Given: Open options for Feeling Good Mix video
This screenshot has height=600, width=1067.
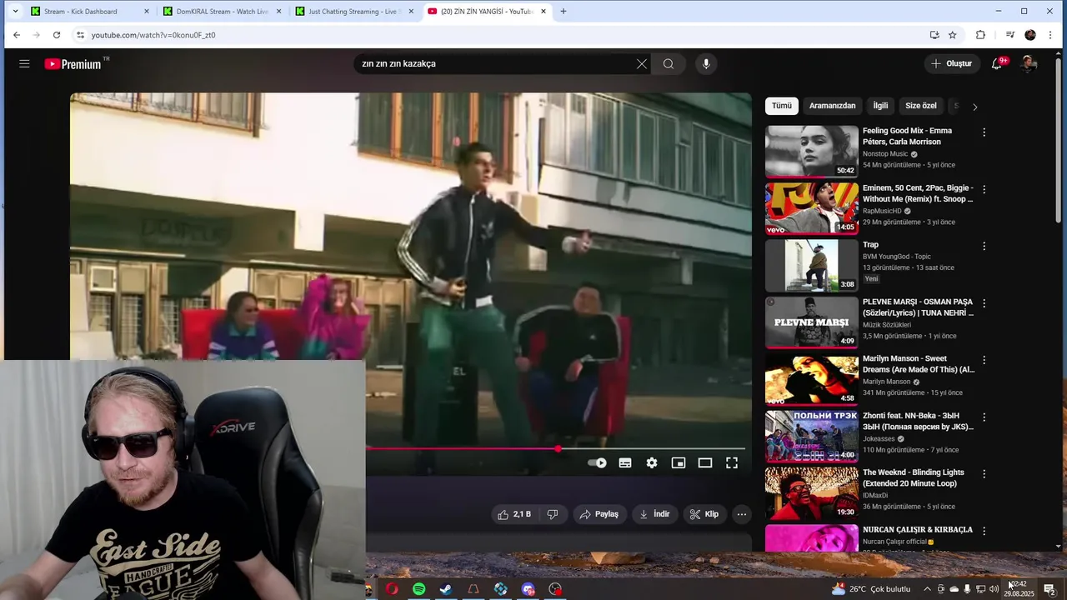Looking at the screenshot, I should (x=984, y=132).
